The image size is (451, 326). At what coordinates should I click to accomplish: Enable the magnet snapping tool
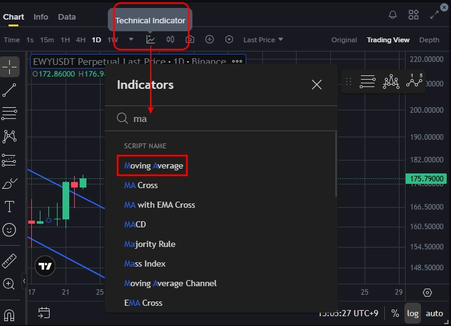(x=9, y=315)
